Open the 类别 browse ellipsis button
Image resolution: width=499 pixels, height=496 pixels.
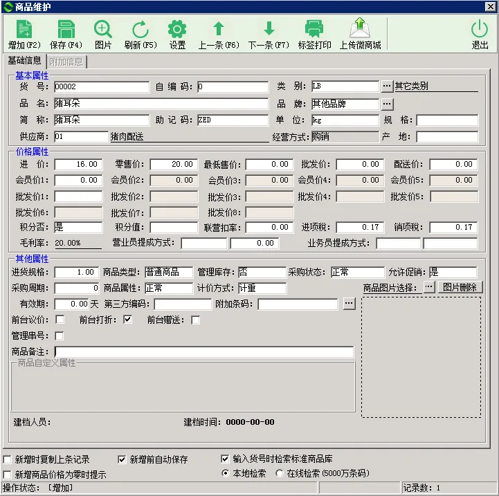click(x=387, y=86)
